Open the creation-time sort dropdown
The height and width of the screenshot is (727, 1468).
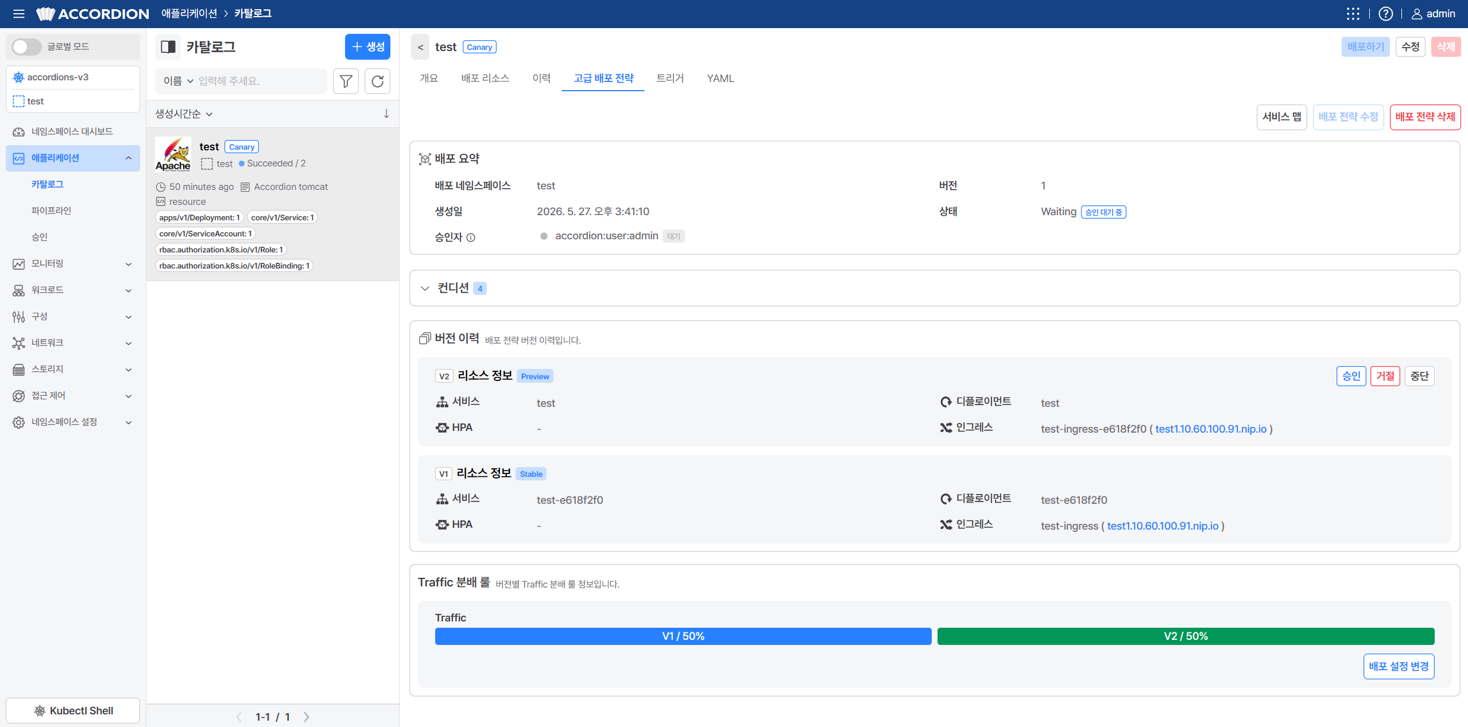click(184, 114)
